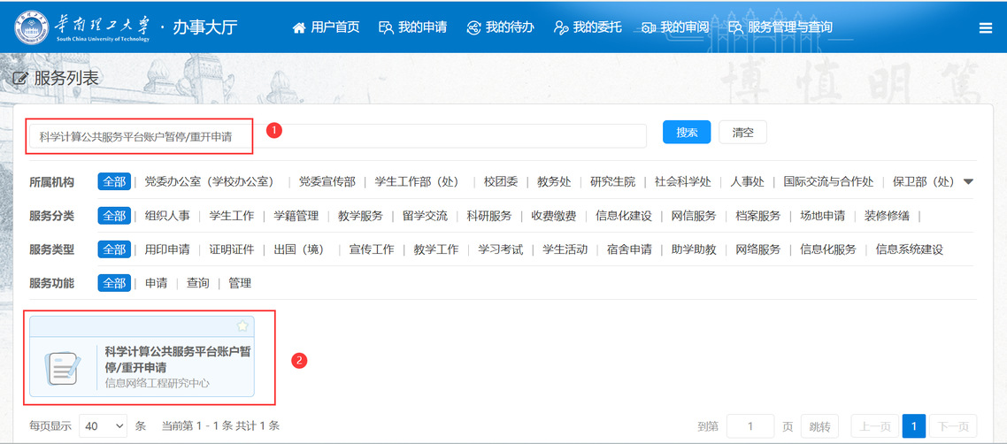Viewport: 1007px width, 444px height.
Task: Open 我的待办 menu
Action: pos(500,27)
